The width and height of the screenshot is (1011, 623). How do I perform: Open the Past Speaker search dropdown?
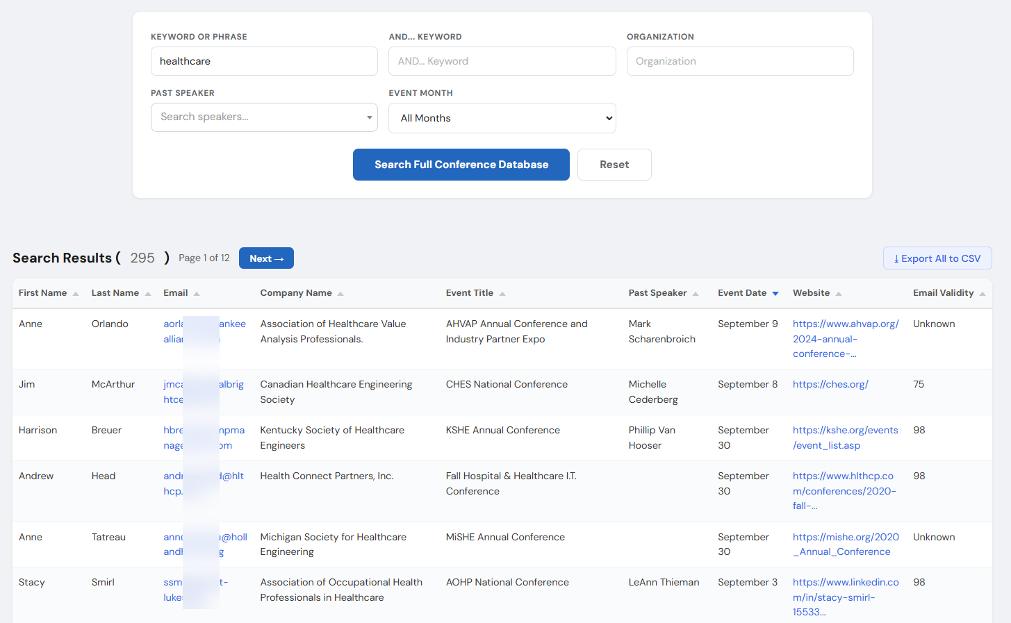pyautogui.click(x=264, y=117)
